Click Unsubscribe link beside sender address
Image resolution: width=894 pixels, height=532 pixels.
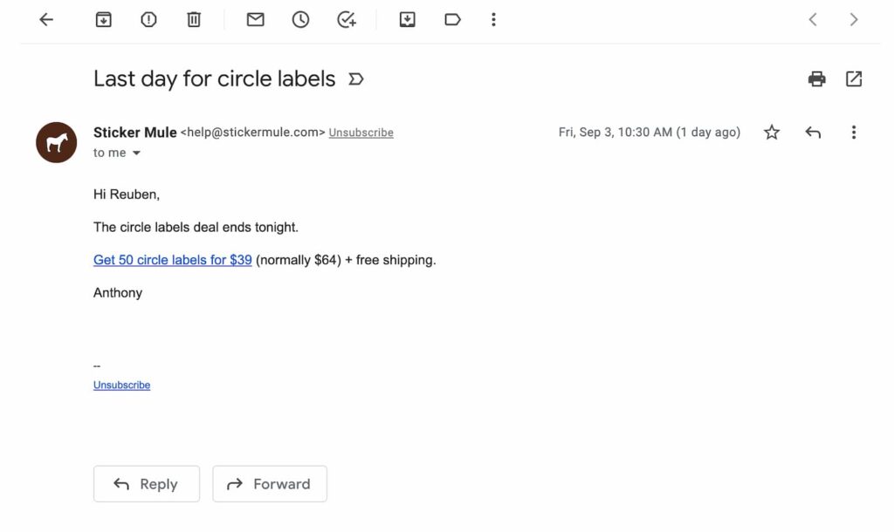click(x=361, y=133)
